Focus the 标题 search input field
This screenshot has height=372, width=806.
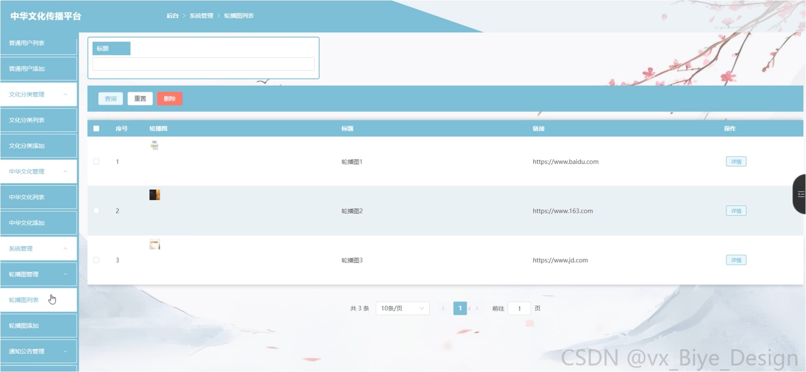coord(203,64)
